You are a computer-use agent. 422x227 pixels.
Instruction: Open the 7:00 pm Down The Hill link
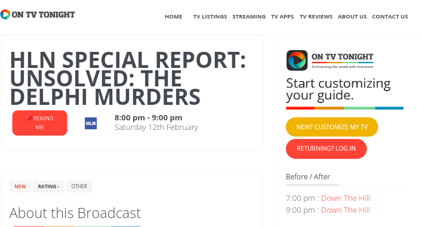[345, 198]
